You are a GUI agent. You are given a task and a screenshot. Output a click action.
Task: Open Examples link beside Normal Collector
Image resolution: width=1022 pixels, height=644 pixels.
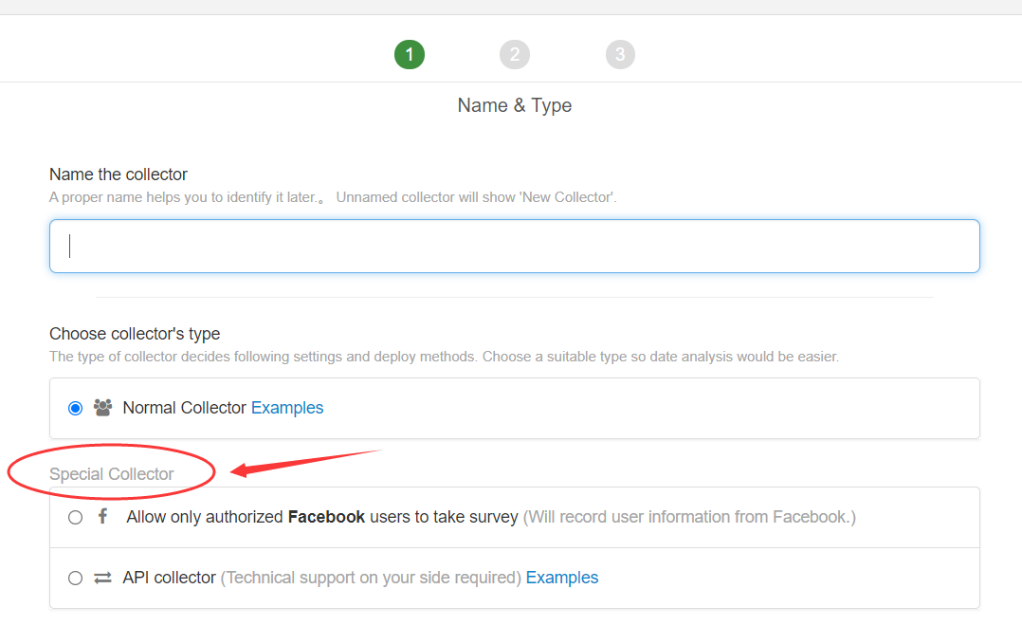pyautogui.click(x=287, y=408)
